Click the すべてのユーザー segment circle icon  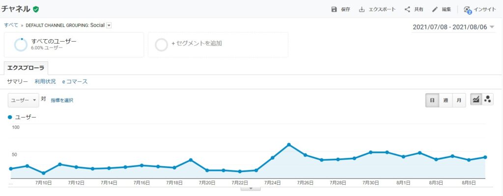pyautogui.click(x=21, y=45)
